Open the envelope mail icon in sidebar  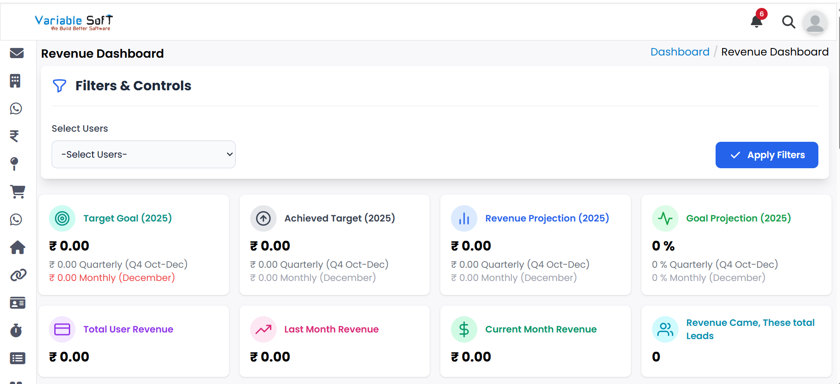coord(17,53)
